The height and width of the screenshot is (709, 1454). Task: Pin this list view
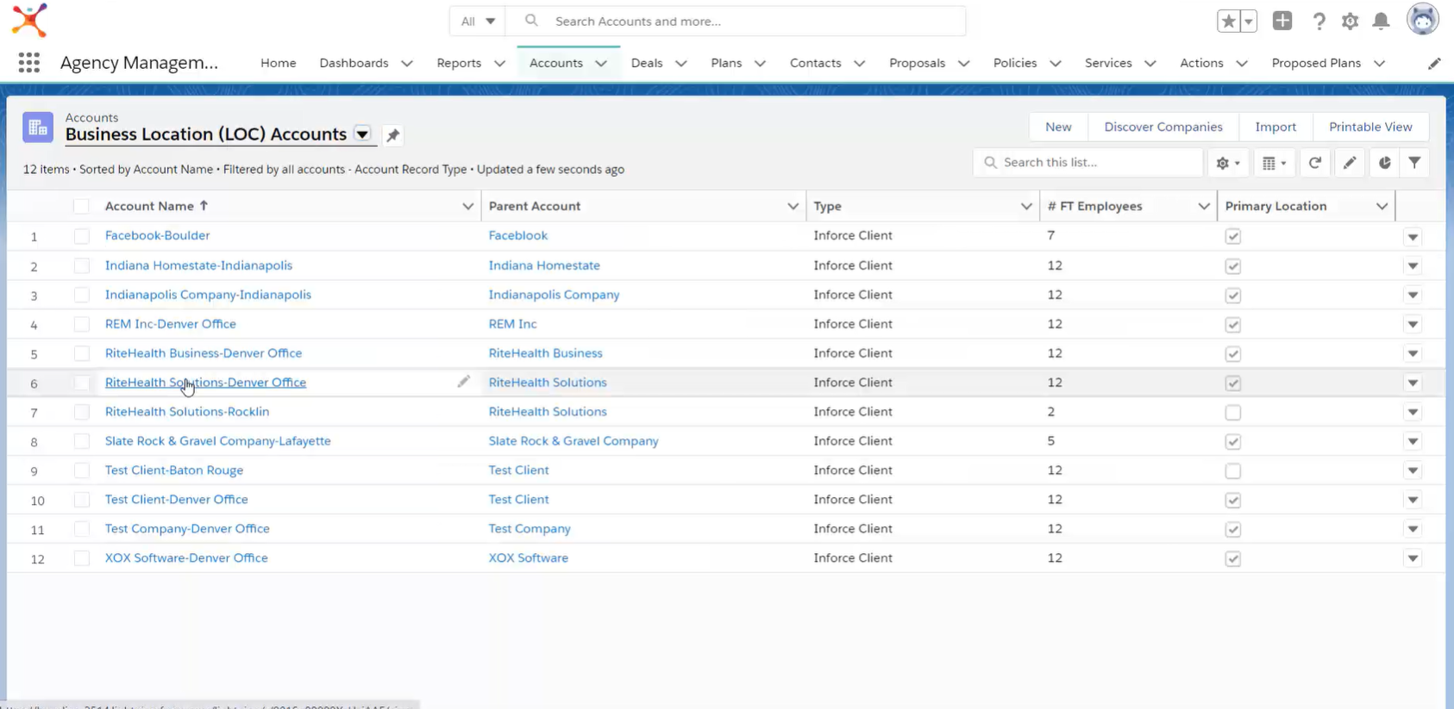(392, 135)
